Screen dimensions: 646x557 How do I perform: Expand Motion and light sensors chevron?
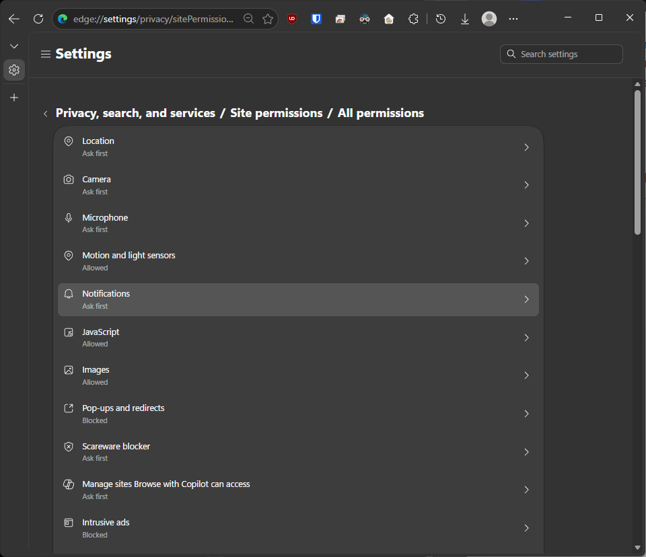pos(526,261)
